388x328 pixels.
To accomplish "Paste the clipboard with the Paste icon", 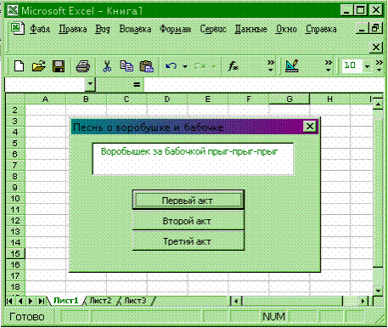I will (x=147, y=66).
